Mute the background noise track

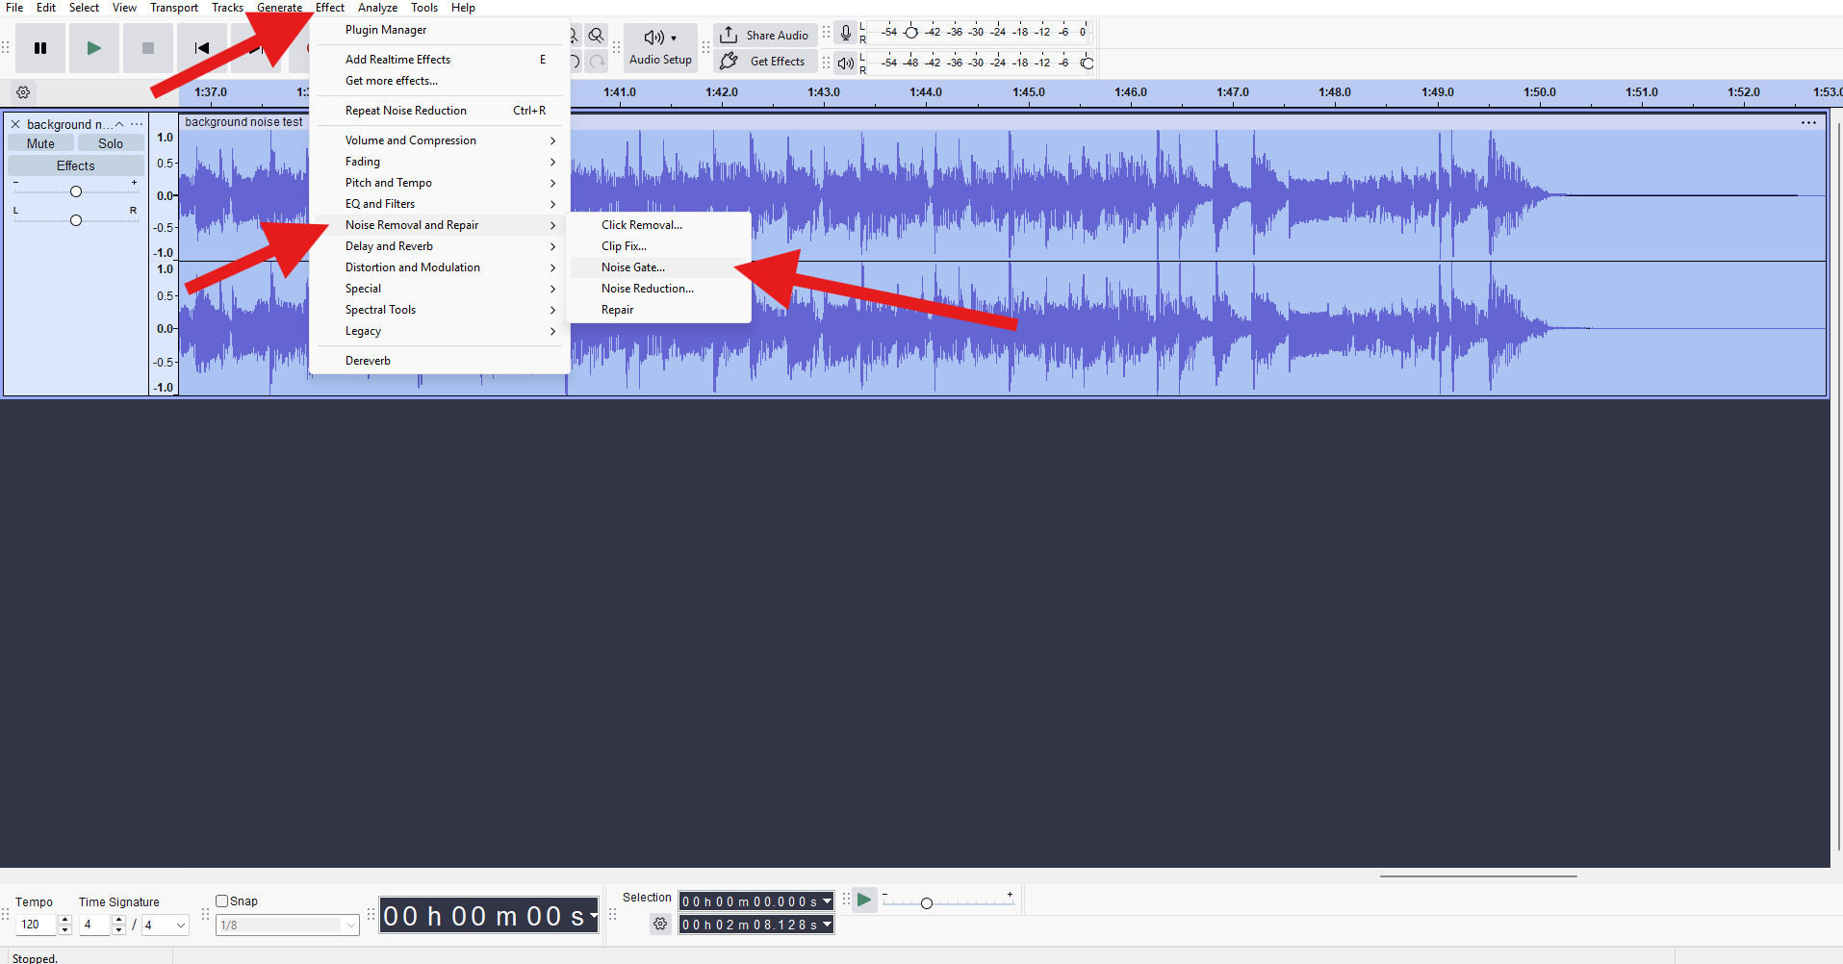[x=39, y=142]
